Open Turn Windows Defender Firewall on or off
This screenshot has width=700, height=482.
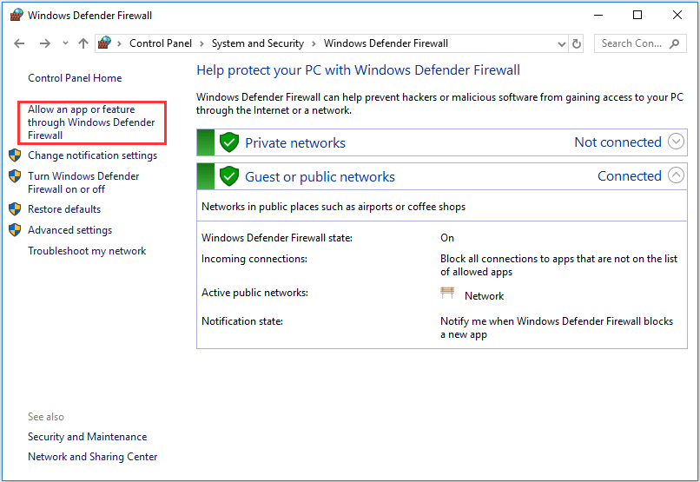(83, 182)
